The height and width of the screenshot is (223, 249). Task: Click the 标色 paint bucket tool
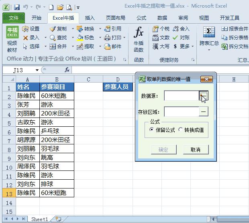(x=80, y=38)
